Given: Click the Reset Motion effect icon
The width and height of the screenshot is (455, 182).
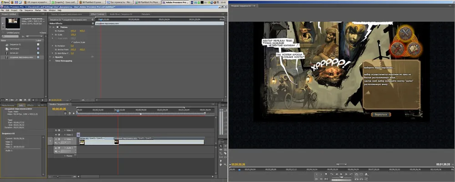Looking at the screenshot, I should (x=93, y=27).
